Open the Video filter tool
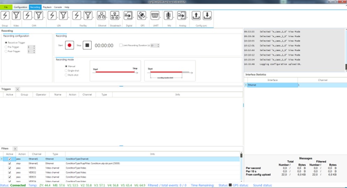The image size is (347, 188). coord(16,15)
